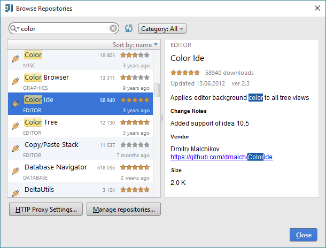The width and height of the screenshot is (326, 248).
Task: Click the Manage repositories button
Action: click(x=123, y=210)
